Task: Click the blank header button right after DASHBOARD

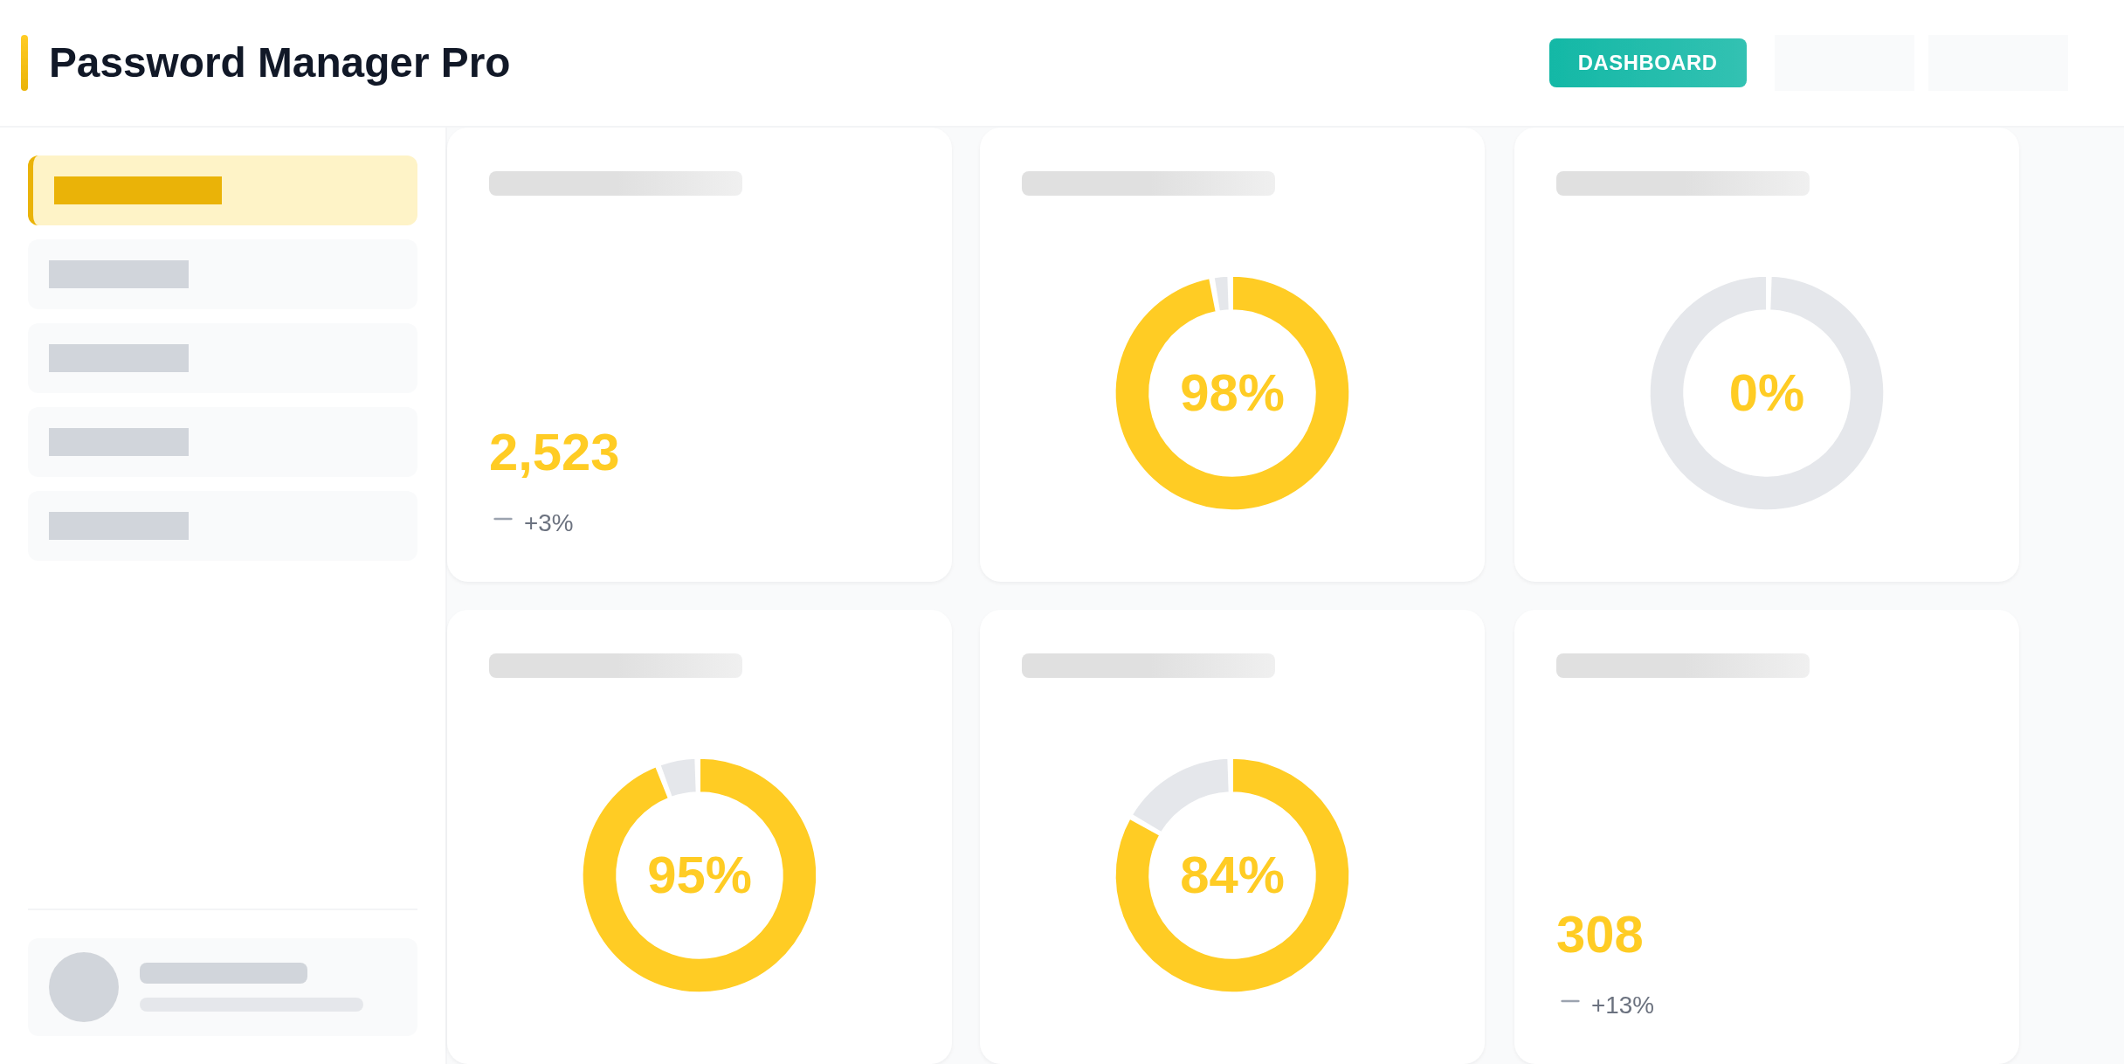Action: click(1844, 63)
